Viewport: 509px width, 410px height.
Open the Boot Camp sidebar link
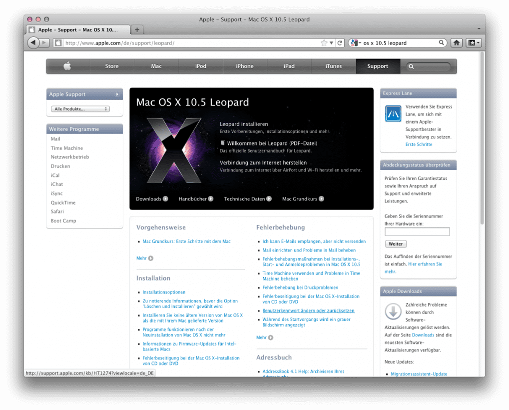pos(63,220)
